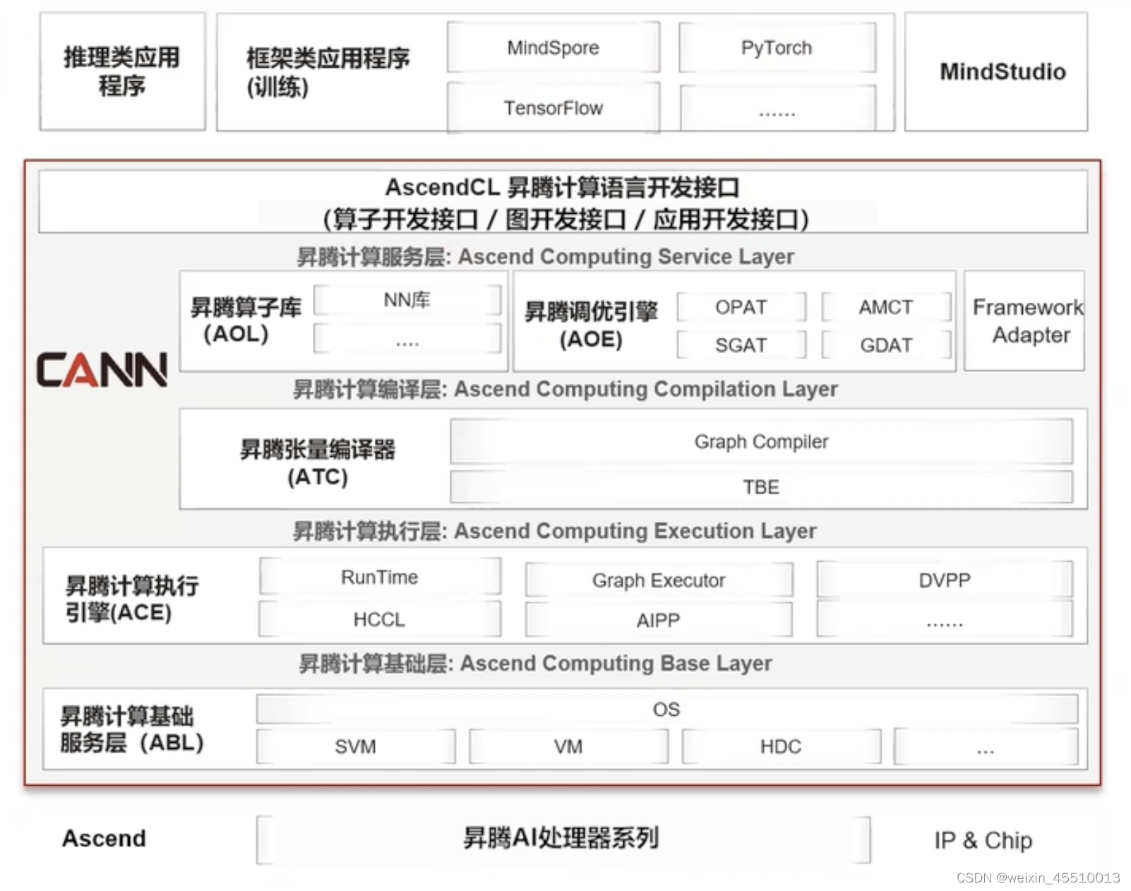This screenshot has height=891, width=1131.
Task: Select the SGAT box
Action: 741,345
